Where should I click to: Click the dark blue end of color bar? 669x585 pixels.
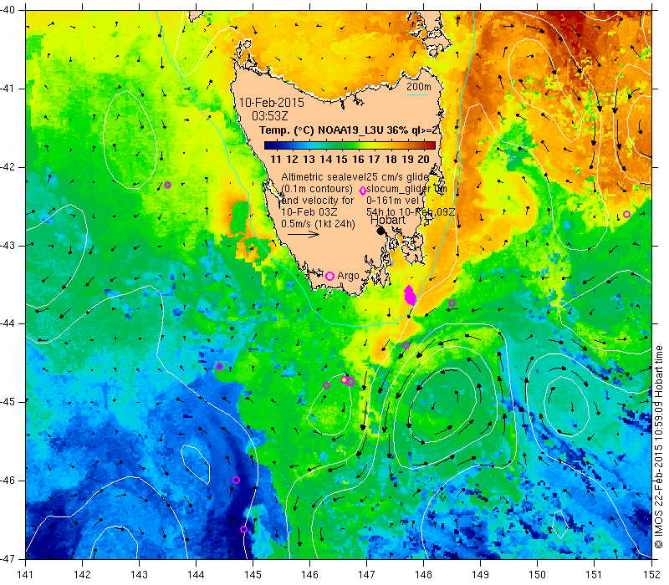click(268, 145)
